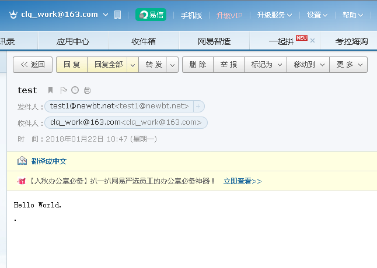The width and height of the screenshot is (377, 268).
Task: Go back with 返回 button
Action: [33, 65]
